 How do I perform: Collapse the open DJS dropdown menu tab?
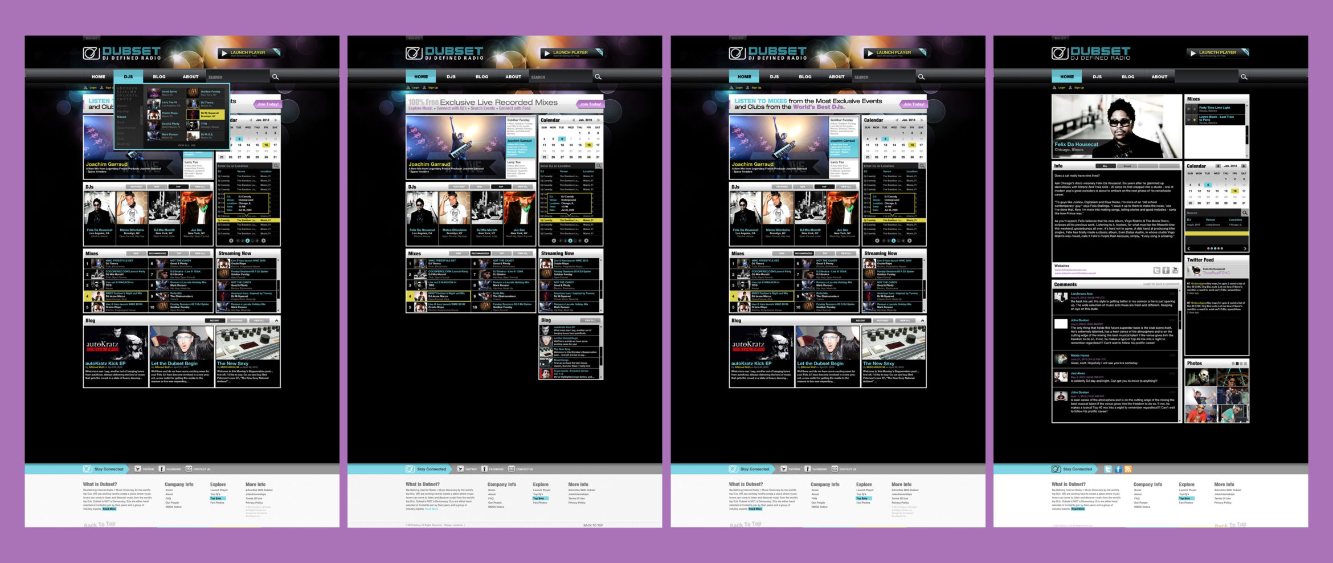[128, 76]
